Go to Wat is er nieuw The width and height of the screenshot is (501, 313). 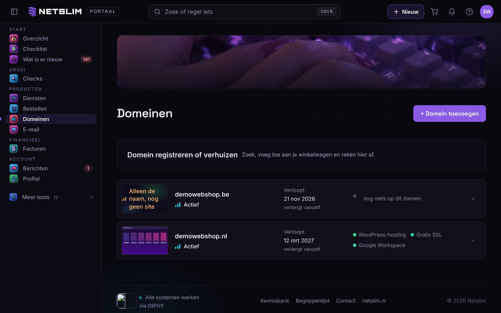point(51,59)
